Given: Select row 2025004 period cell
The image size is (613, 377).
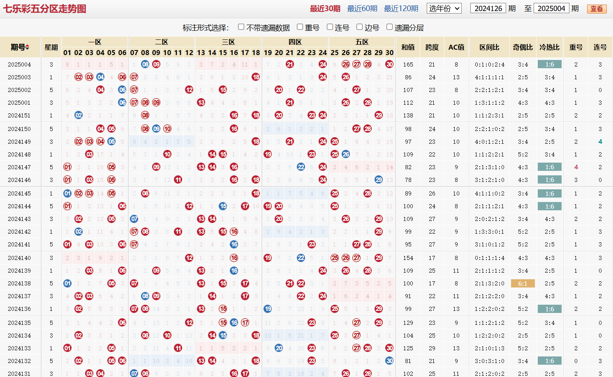Looking at the screenshot, I should tap(19, 64).
